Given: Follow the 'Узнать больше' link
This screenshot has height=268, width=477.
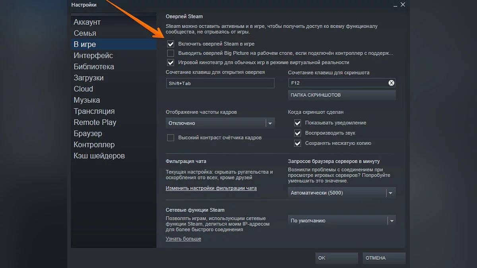Looking at the screenshot, I should (183, 239).
